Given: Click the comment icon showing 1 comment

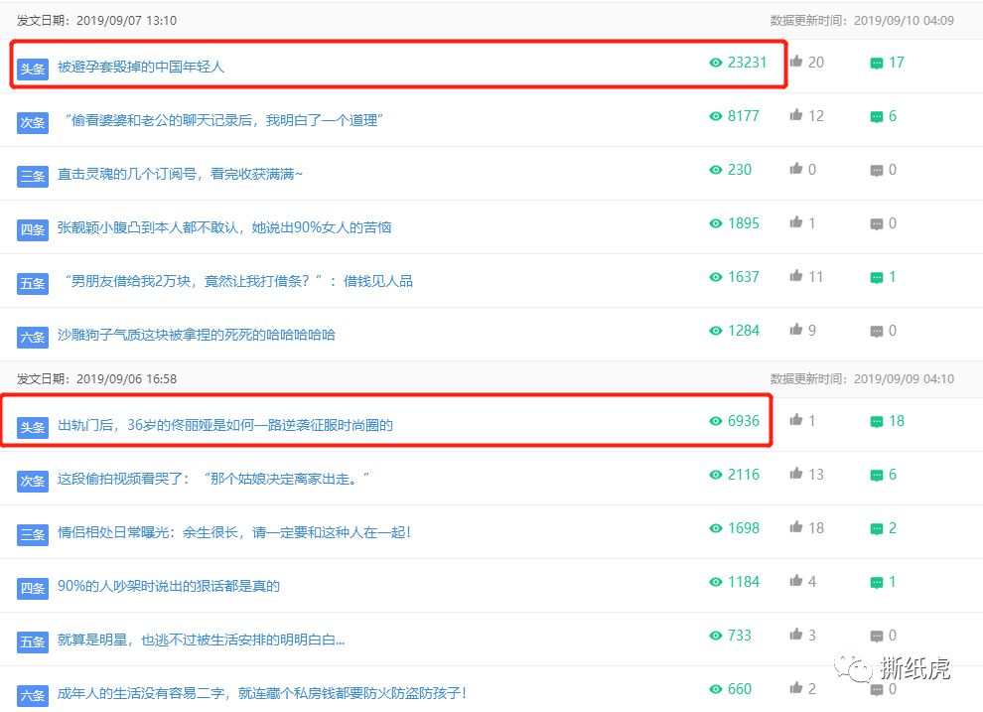Looking at the screenshot, I should pyautogui.click(x=876, y=277).
